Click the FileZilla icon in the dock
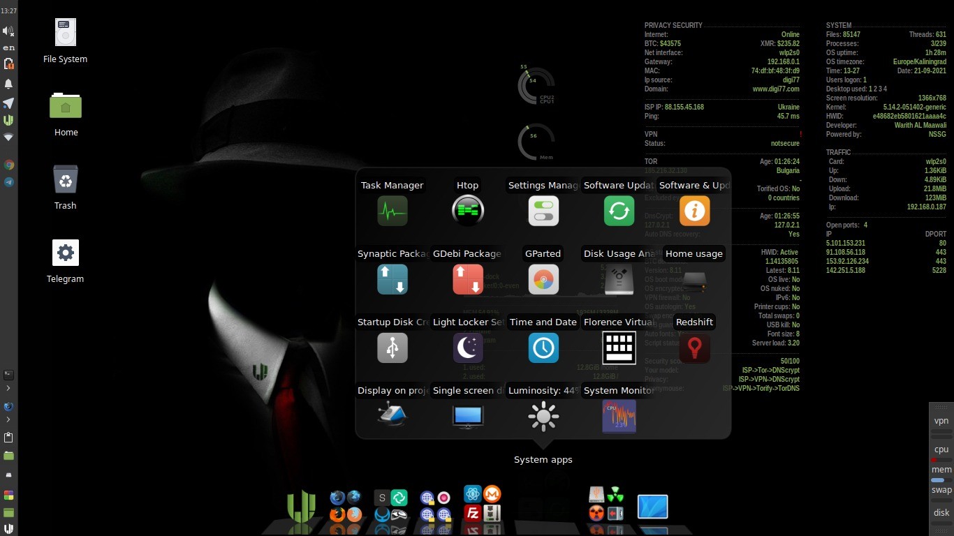The height and width of the screenshot is (536, 954). pyautogui.click(x=472, y=514)
